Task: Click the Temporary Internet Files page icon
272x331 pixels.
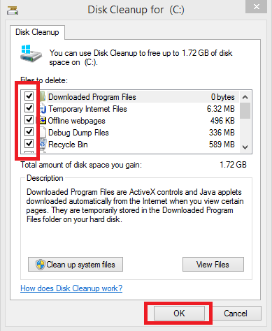Action: pyautogui.click(x=43, y=109)
